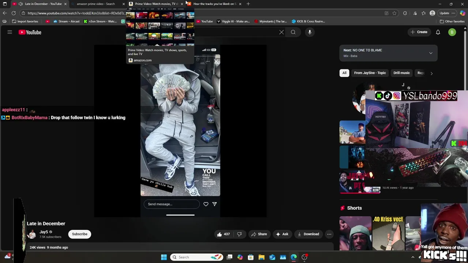Share the Late in December video

(258, 234)
